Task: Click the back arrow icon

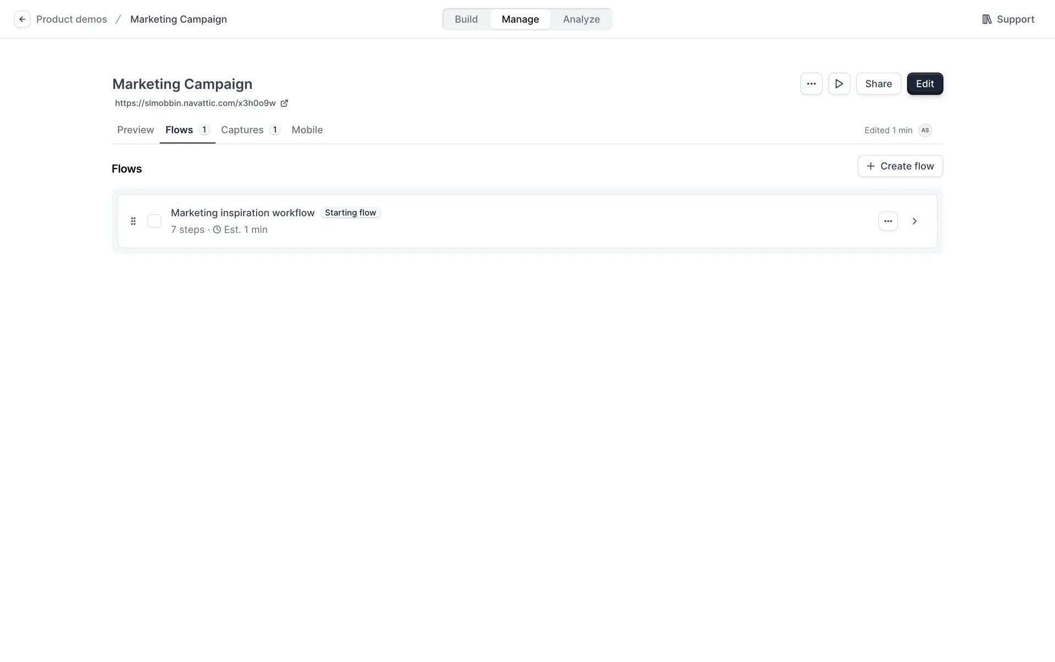Action: 22,19
